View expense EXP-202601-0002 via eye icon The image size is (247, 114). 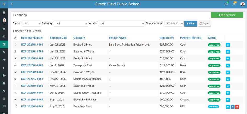click(x=228, y=52)
